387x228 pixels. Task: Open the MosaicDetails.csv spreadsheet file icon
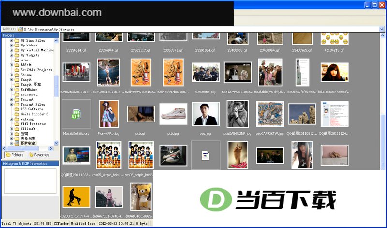pyautogui.click(x=76, y=114)
